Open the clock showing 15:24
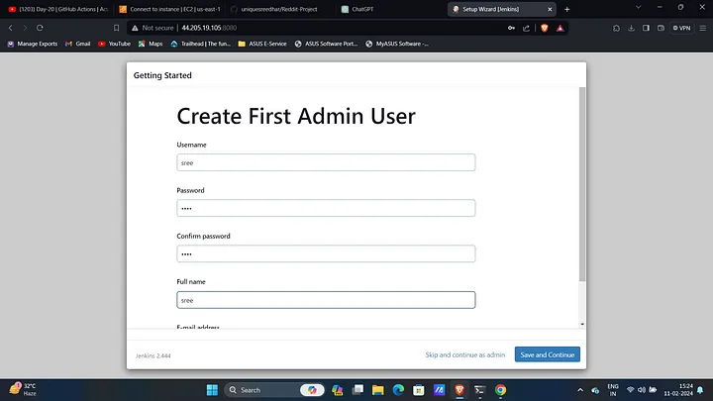The height and width of the screenshot is (401, 713). point(678,390)
